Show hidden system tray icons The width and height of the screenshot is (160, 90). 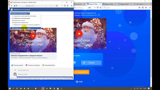click(131, 88)
